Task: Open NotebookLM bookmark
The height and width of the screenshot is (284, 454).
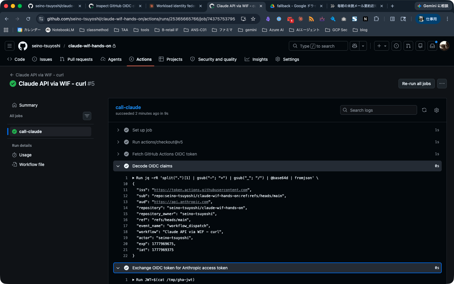Action: coord(60,30)
